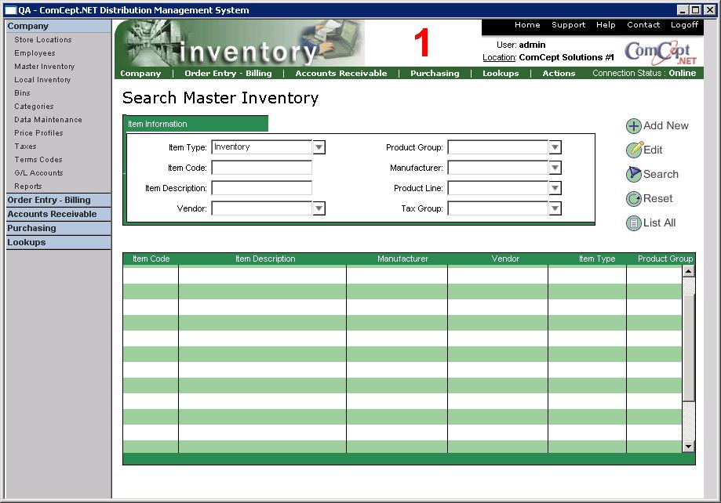Click the Search arrow icon
721x503 pixels.
[x=633, y=175]
